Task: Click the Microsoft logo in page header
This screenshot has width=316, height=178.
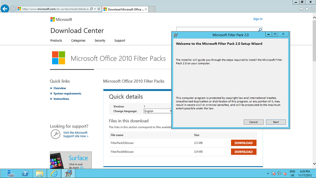Action: point(61,19)
